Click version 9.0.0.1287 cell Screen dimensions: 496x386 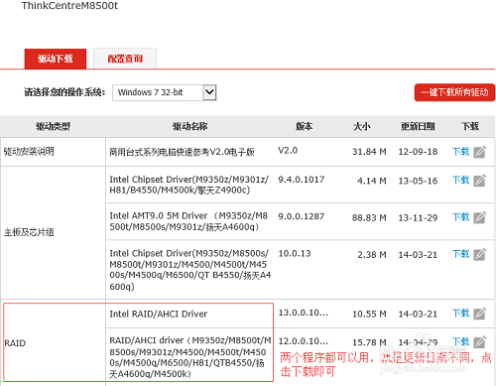click(x=302, y=216)
